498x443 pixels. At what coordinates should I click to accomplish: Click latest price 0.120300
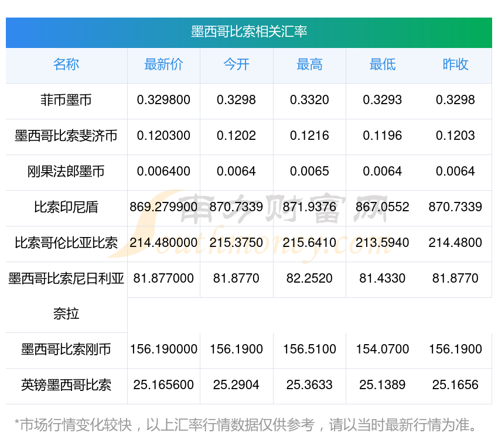[x=163, y=136]
